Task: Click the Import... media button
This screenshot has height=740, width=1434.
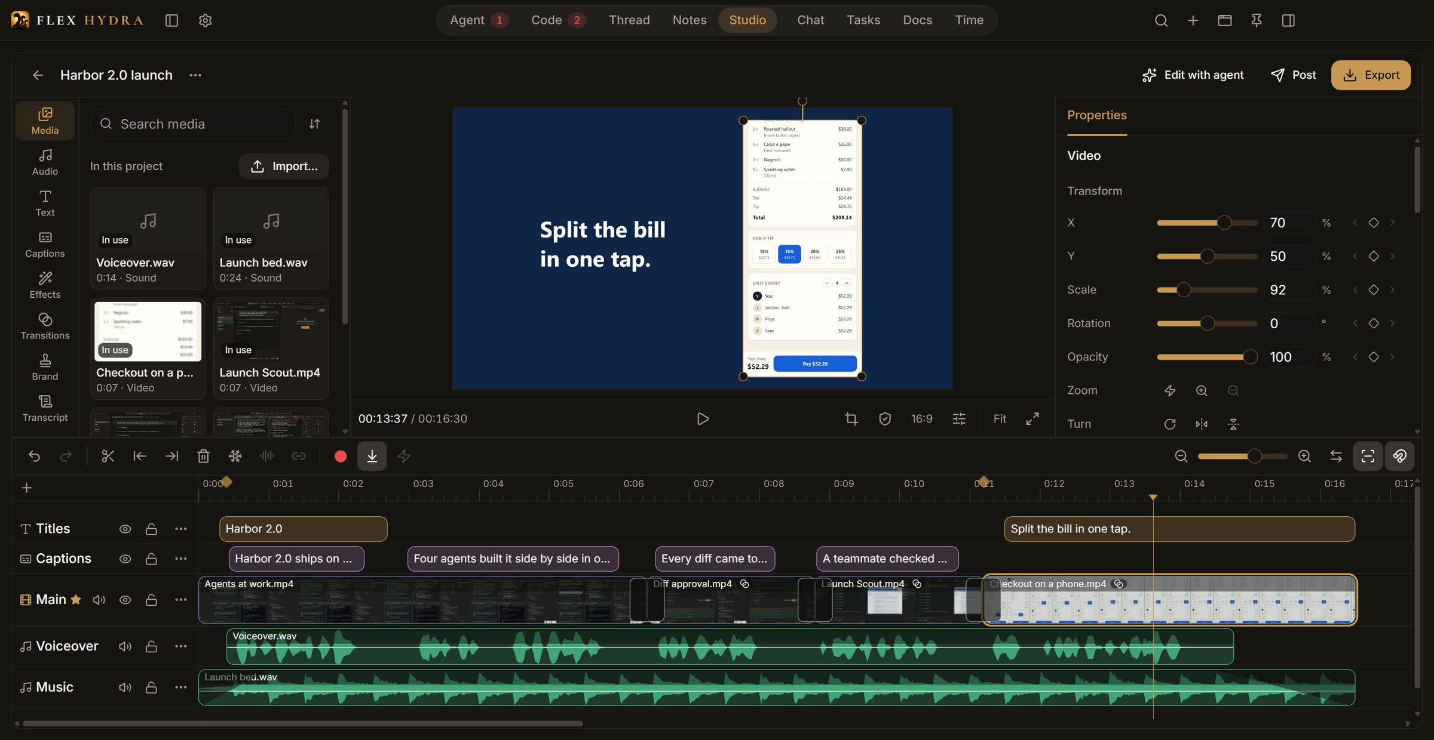Action: [x=284, y=166]
